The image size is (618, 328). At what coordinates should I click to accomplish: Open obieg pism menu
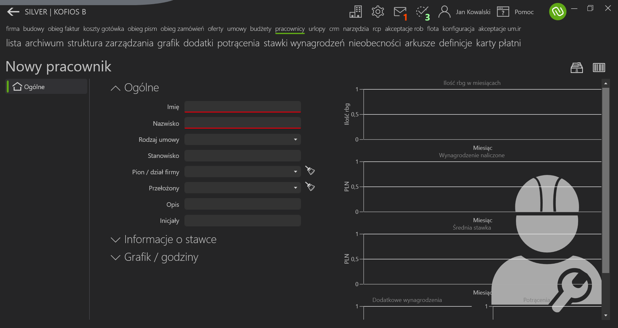pyautogui.click(x=142, y=29)
